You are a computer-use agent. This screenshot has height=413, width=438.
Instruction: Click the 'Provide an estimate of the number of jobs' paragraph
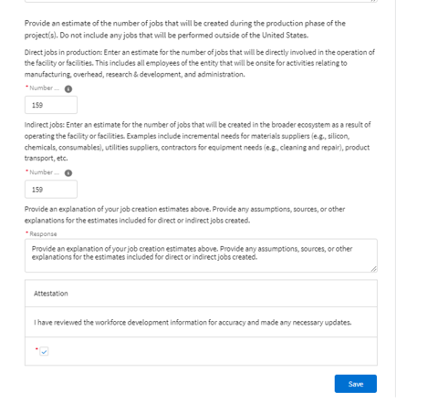click(x=185, y=29)
